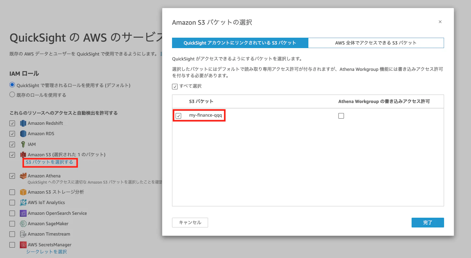Click the my-finance-qqq bucket name
The height and width of the screenshot is (258, 471).
tap(205, 116)
